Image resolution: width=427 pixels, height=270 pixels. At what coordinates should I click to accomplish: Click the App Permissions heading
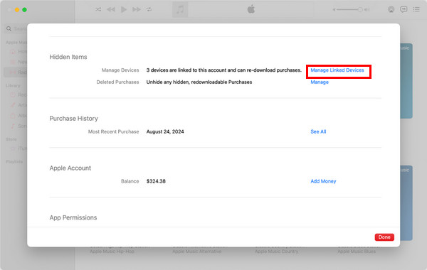(73, 217)
